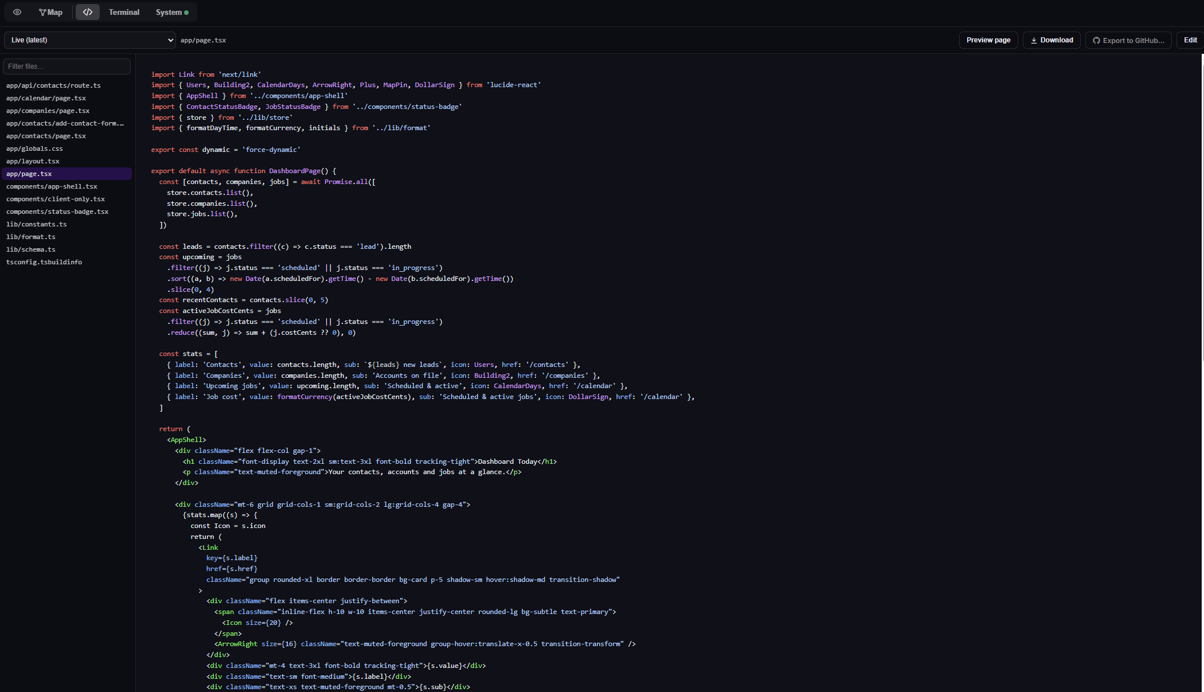Open lib/constants.ts file

coord(67,224)
